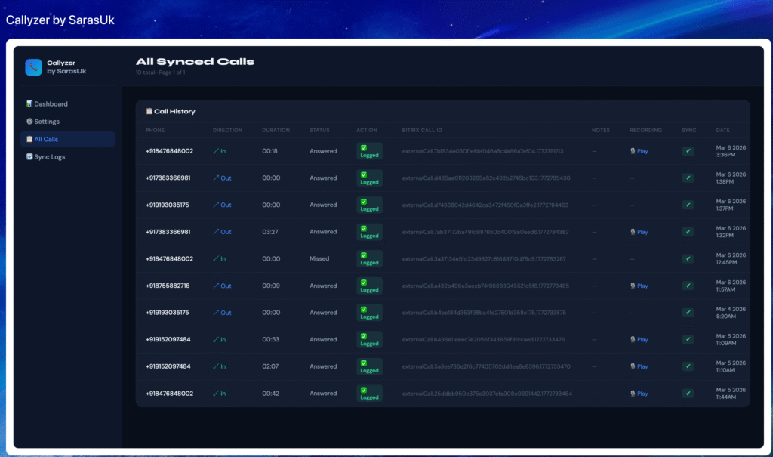Play recording for the 00:53 duration call
Viewport: 773px width, 457px height.
pyautogui.click(x=639, y=340)
